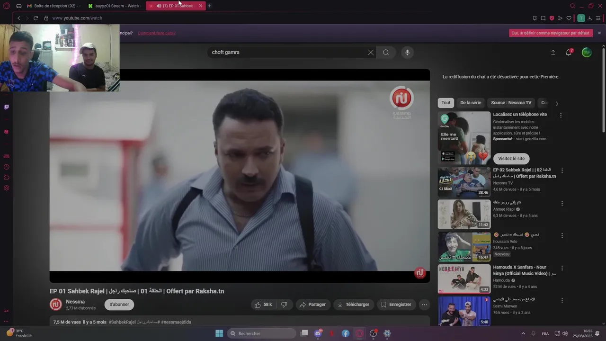Viewport: 606px width, 341px height.
Task: Take a snapshot using the capture icon
Action: (x=543, y=18)
